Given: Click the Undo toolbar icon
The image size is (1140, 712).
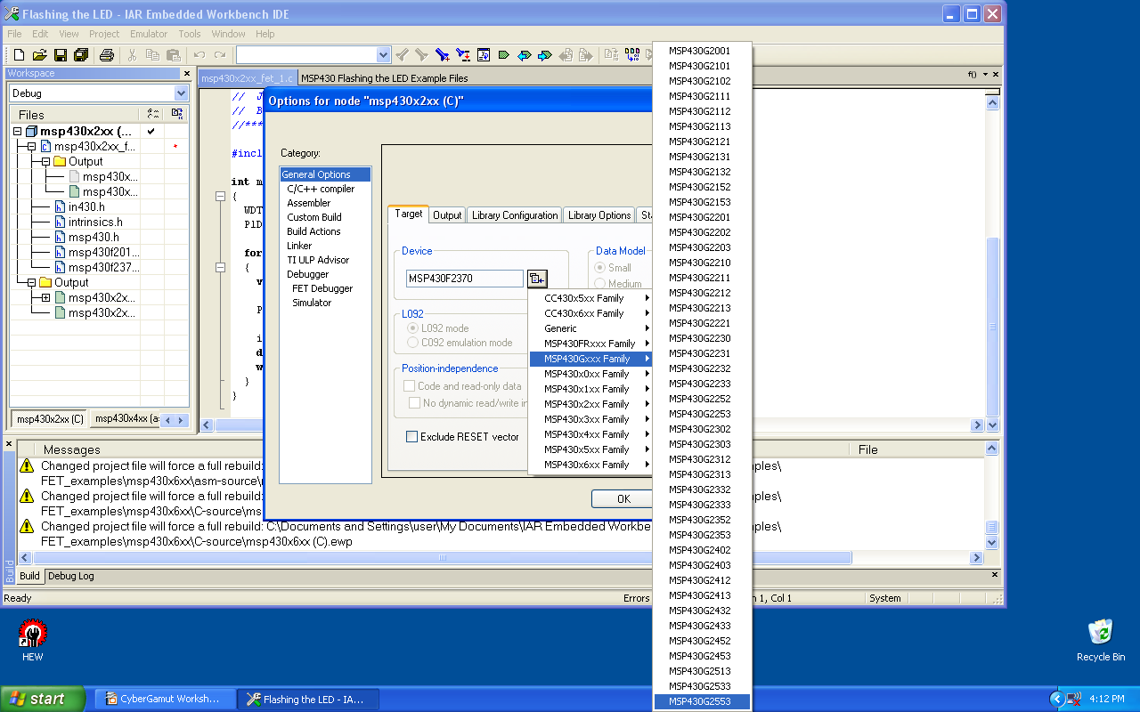Looking at the screenshot, I should [199, 55].
